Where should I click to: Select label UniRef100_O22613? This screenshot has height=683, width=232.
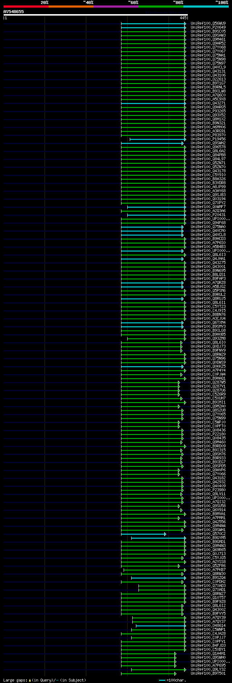[208, 79]
